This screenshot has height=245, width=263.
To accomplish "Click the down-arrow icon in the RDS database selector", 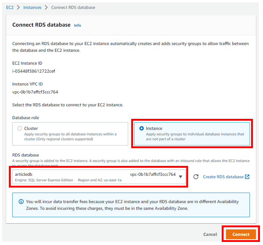I will click(180, 177).
